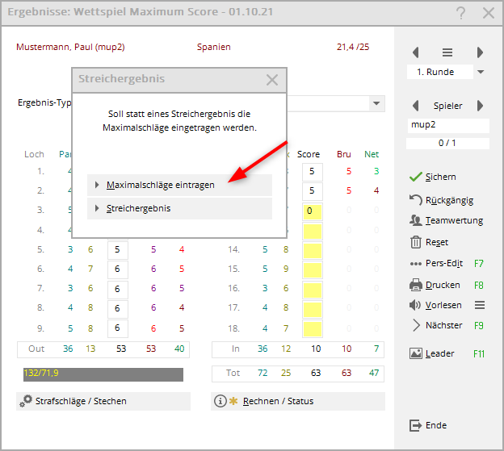The width and height of the screenshot is (504, 451).
Task: Select yellow score field of hole 12
Action: (x=312, y=211)
